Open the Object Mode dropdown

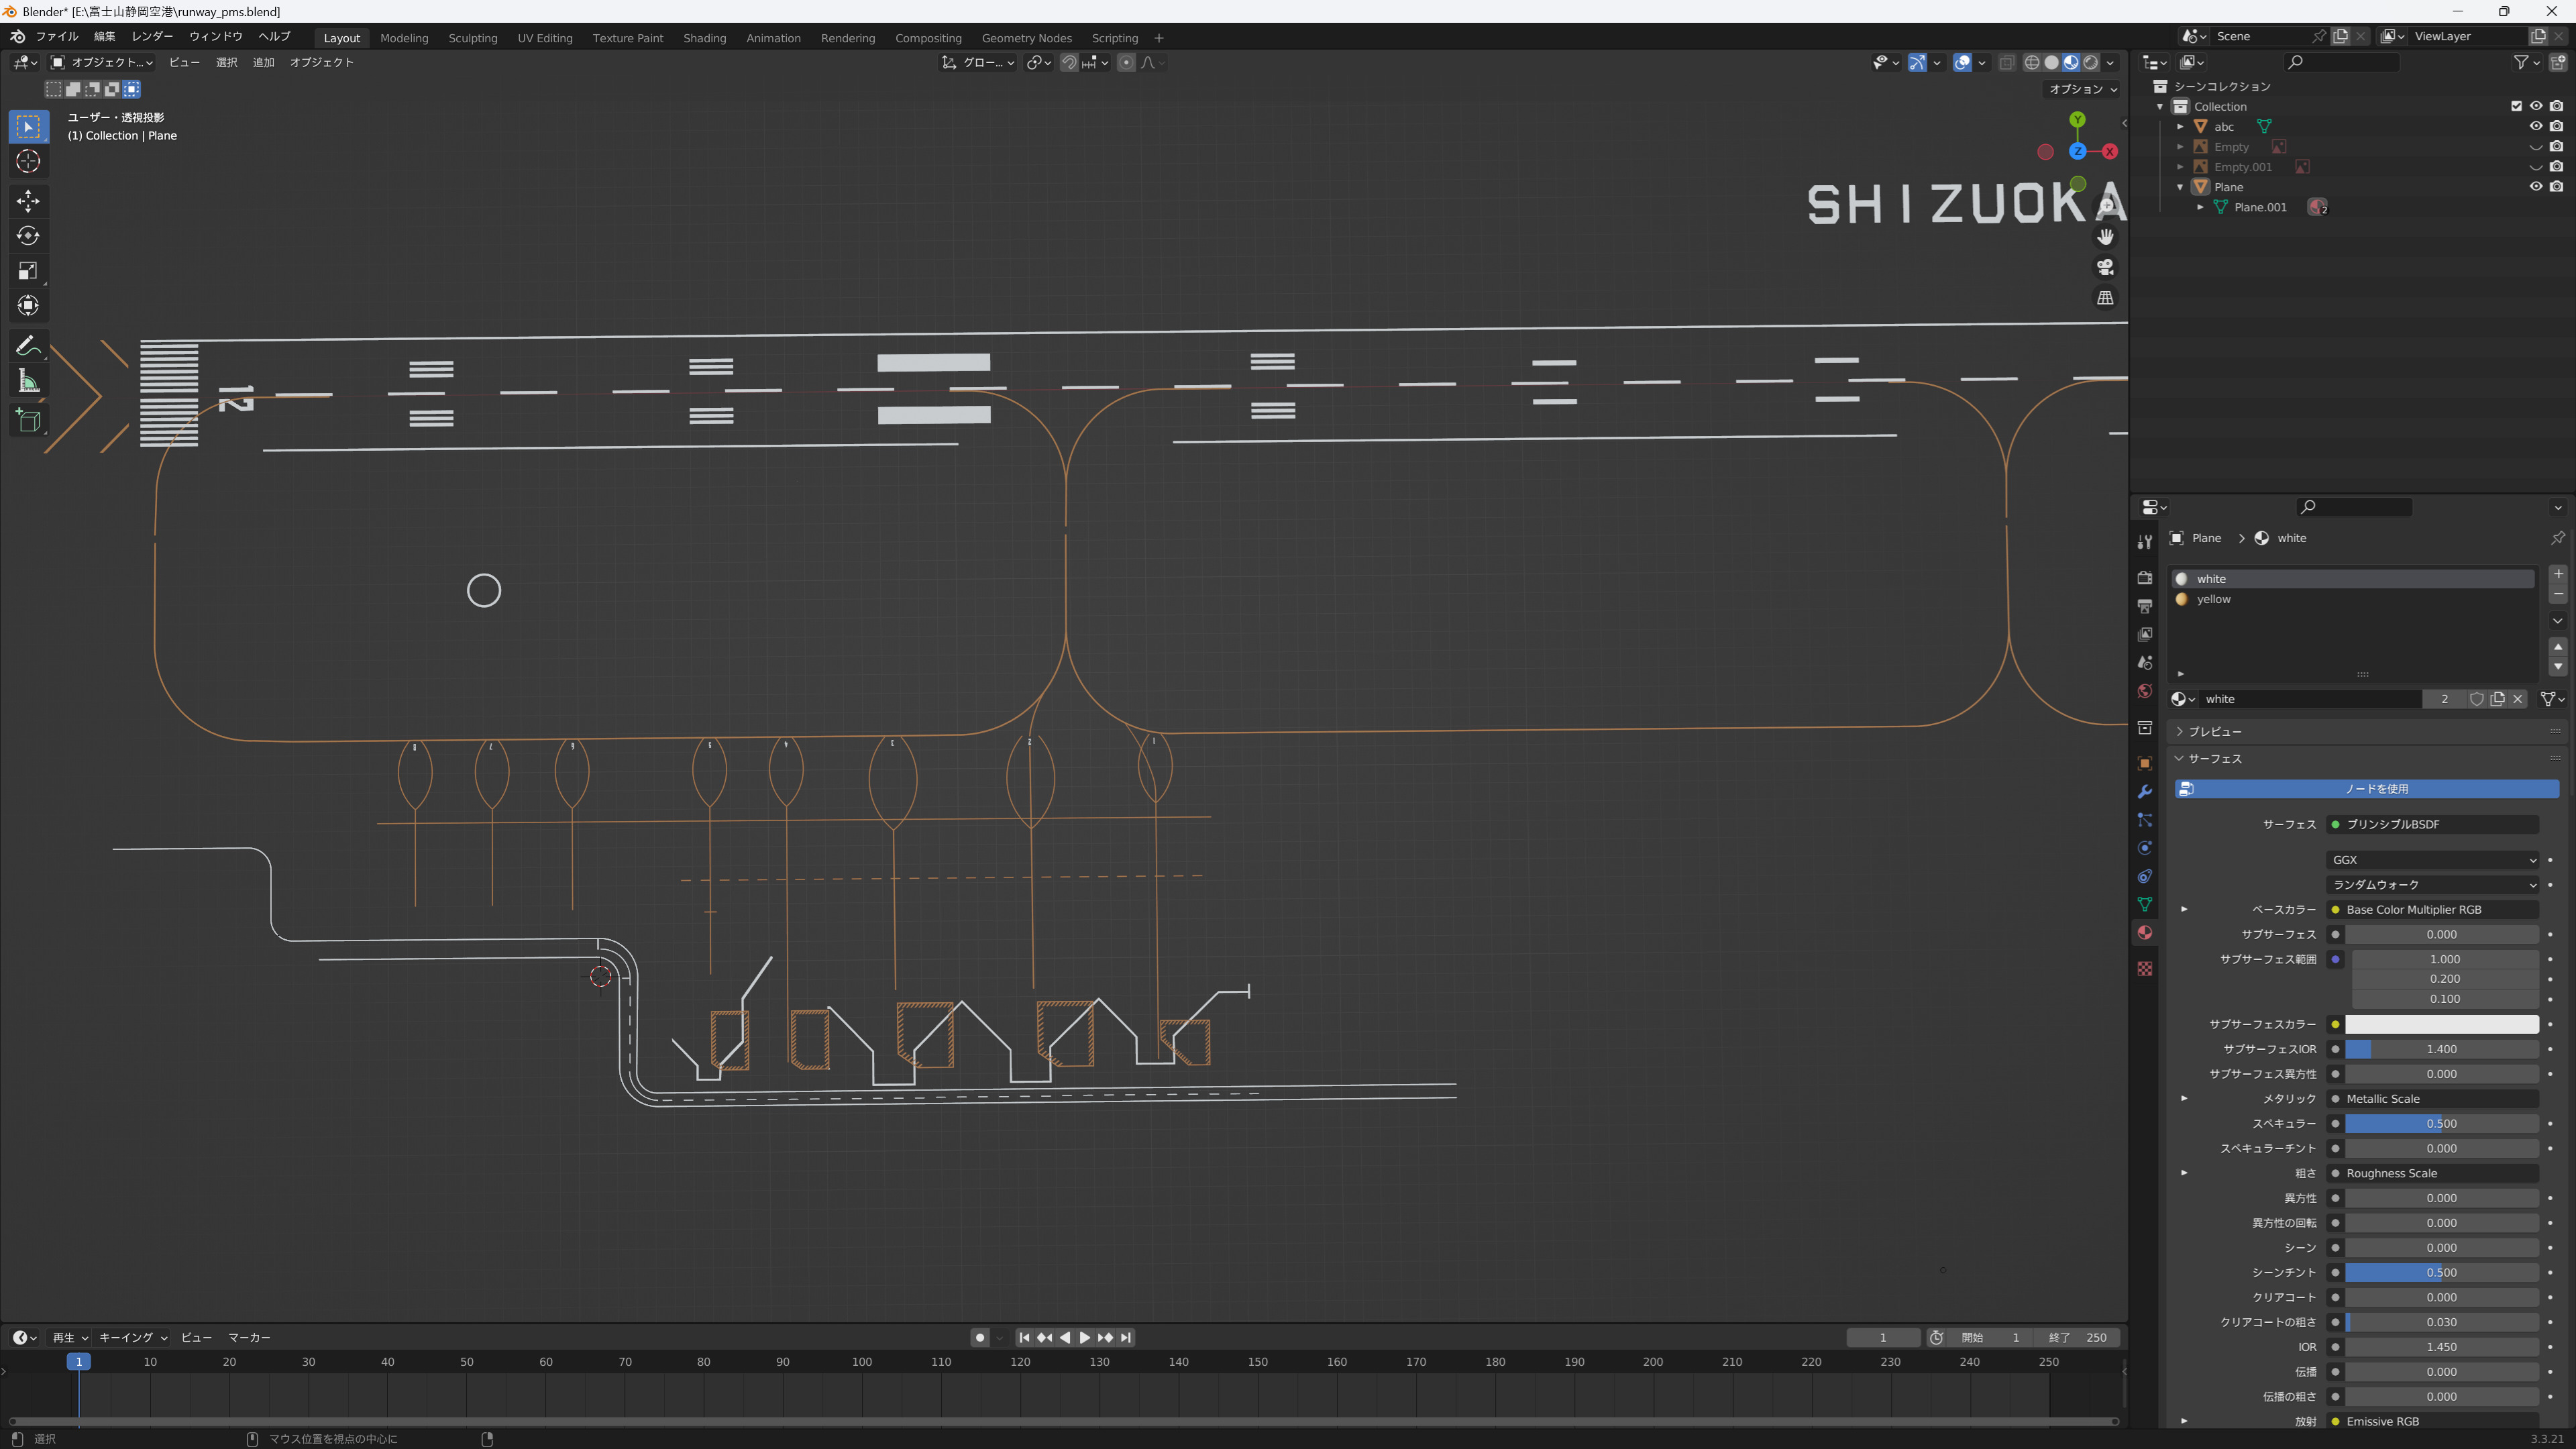(102, 62)
